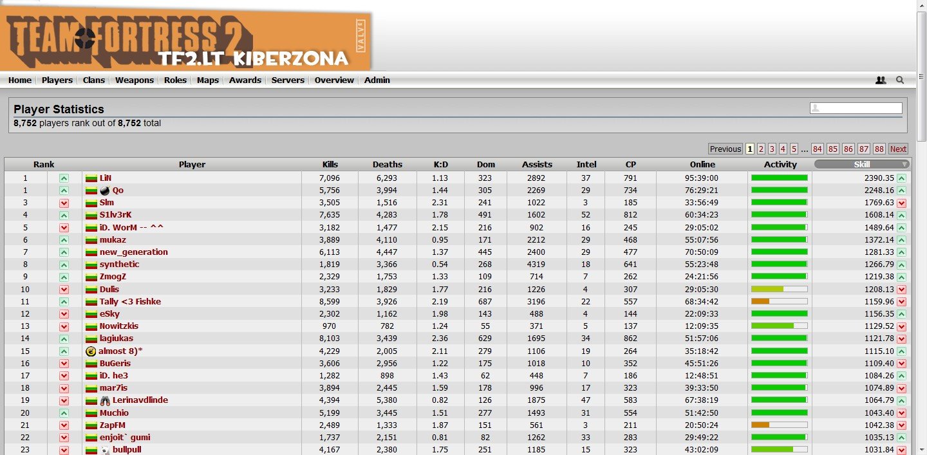Viewport: 927px width, 455px height.
Task: Go to the Awards menu item
Action: pos(245,80)
